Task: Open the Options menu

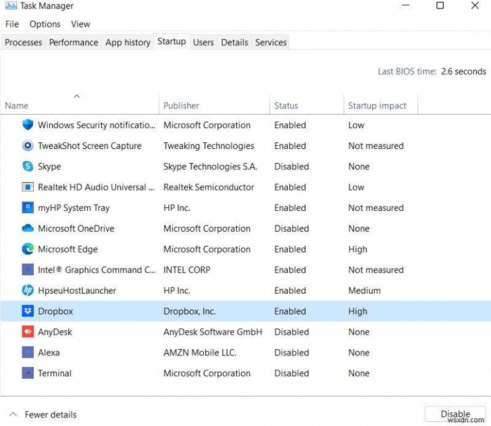Action: click(x=45, y=24)
